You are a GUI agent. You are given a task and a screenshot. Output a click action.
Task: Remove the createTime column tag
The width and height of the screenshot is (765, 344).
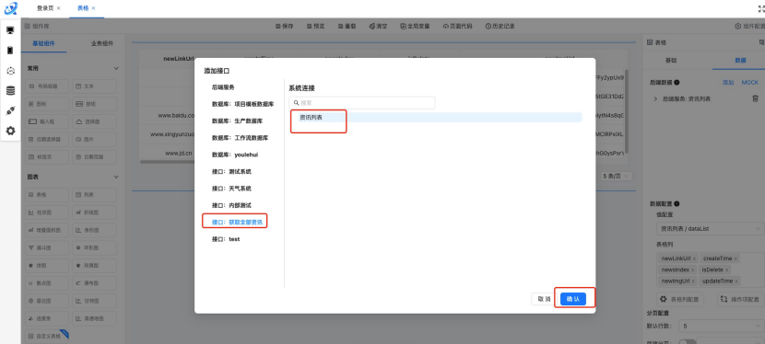736,258
